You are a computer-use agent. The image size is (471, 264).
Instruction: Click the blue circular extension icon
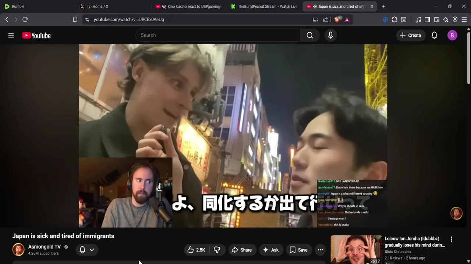(x=385, y=19)
